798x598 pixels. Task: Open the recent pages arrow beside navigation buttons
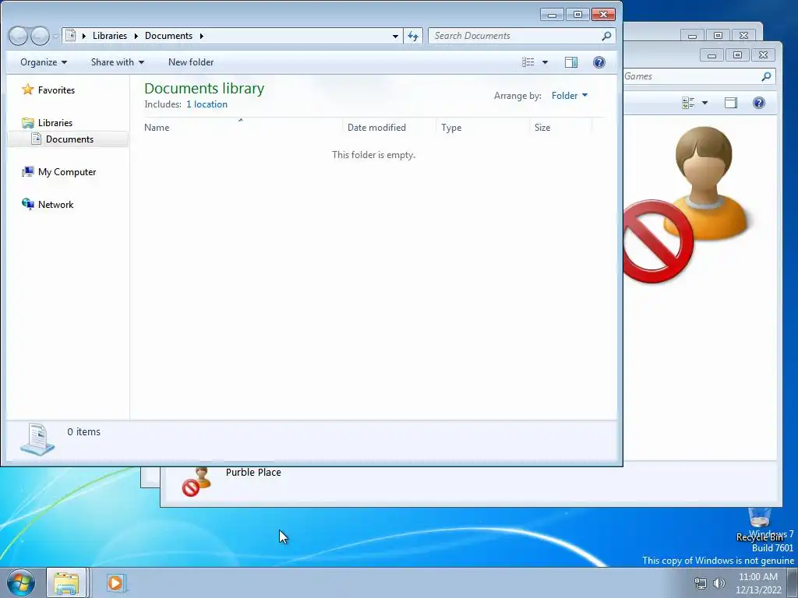click(x=55, y=36)
